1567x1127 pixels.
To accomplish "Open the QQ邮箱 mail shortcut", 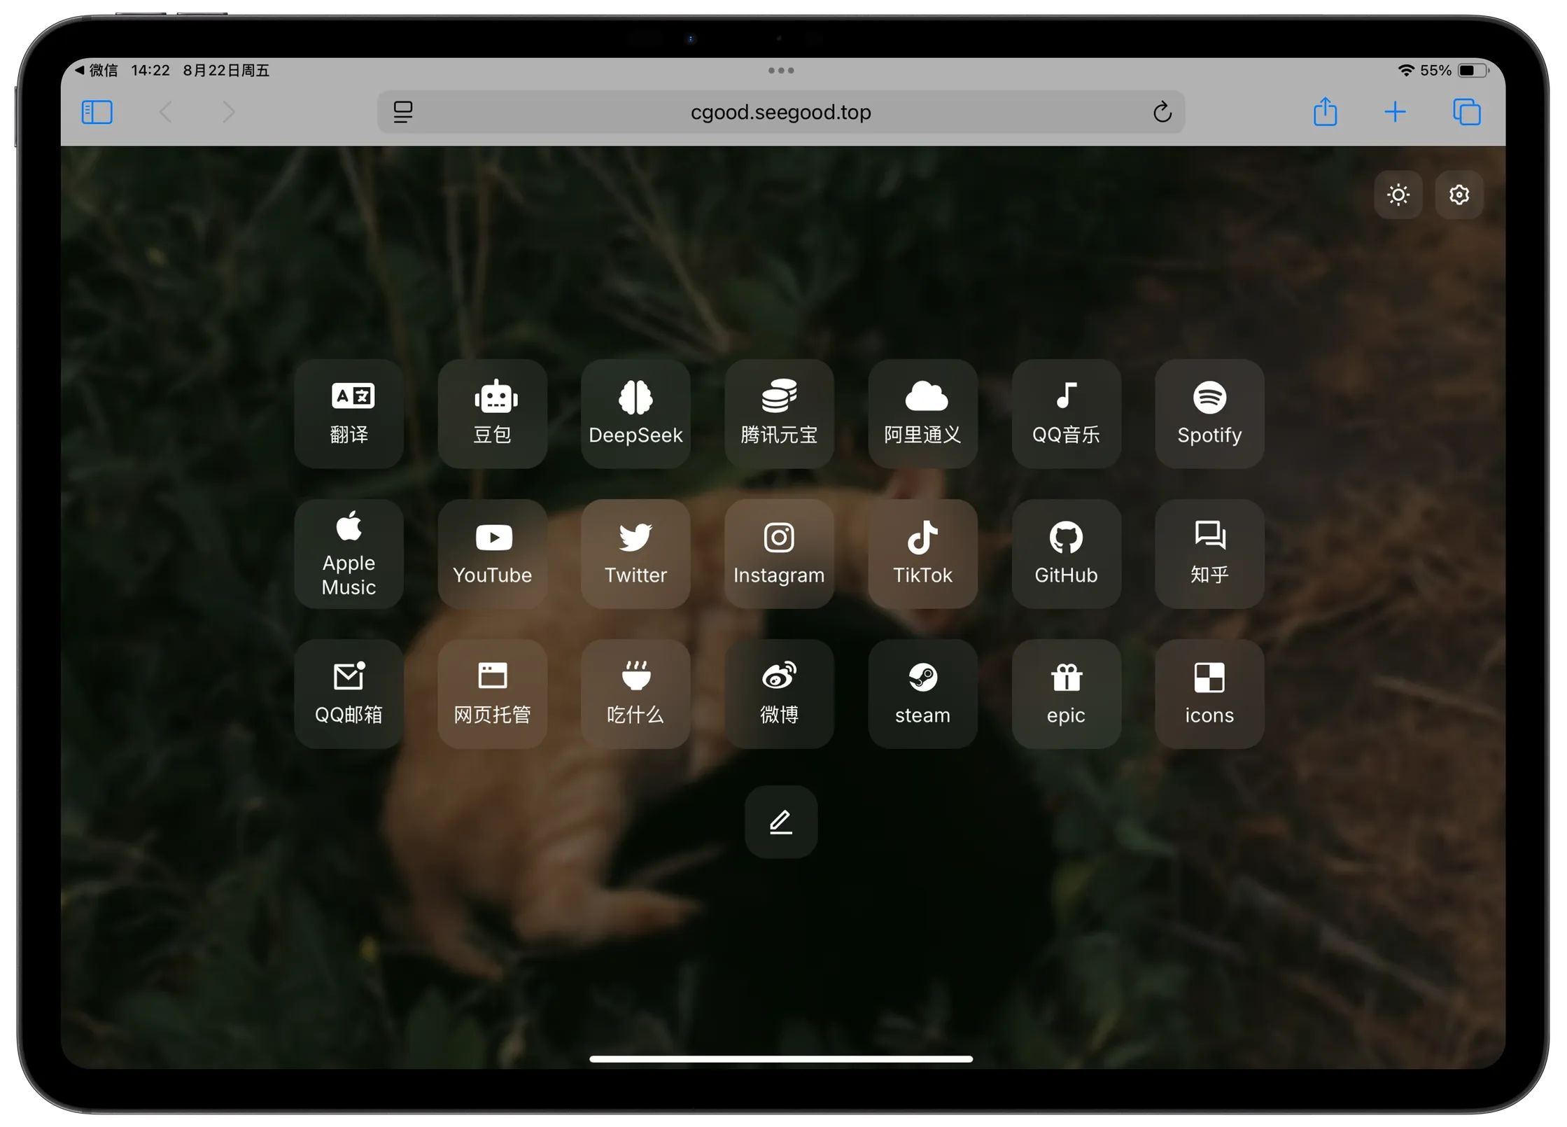I will point(349,694).
